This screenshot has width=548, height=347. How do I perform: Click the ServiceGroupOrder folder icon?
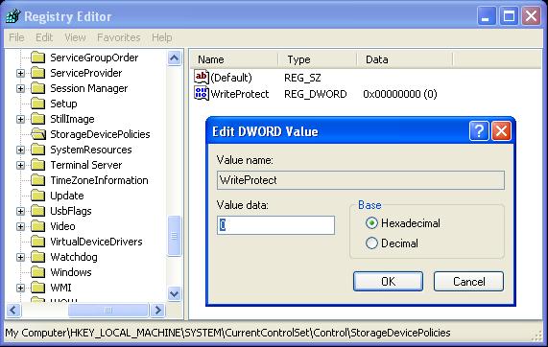point(37,58)
